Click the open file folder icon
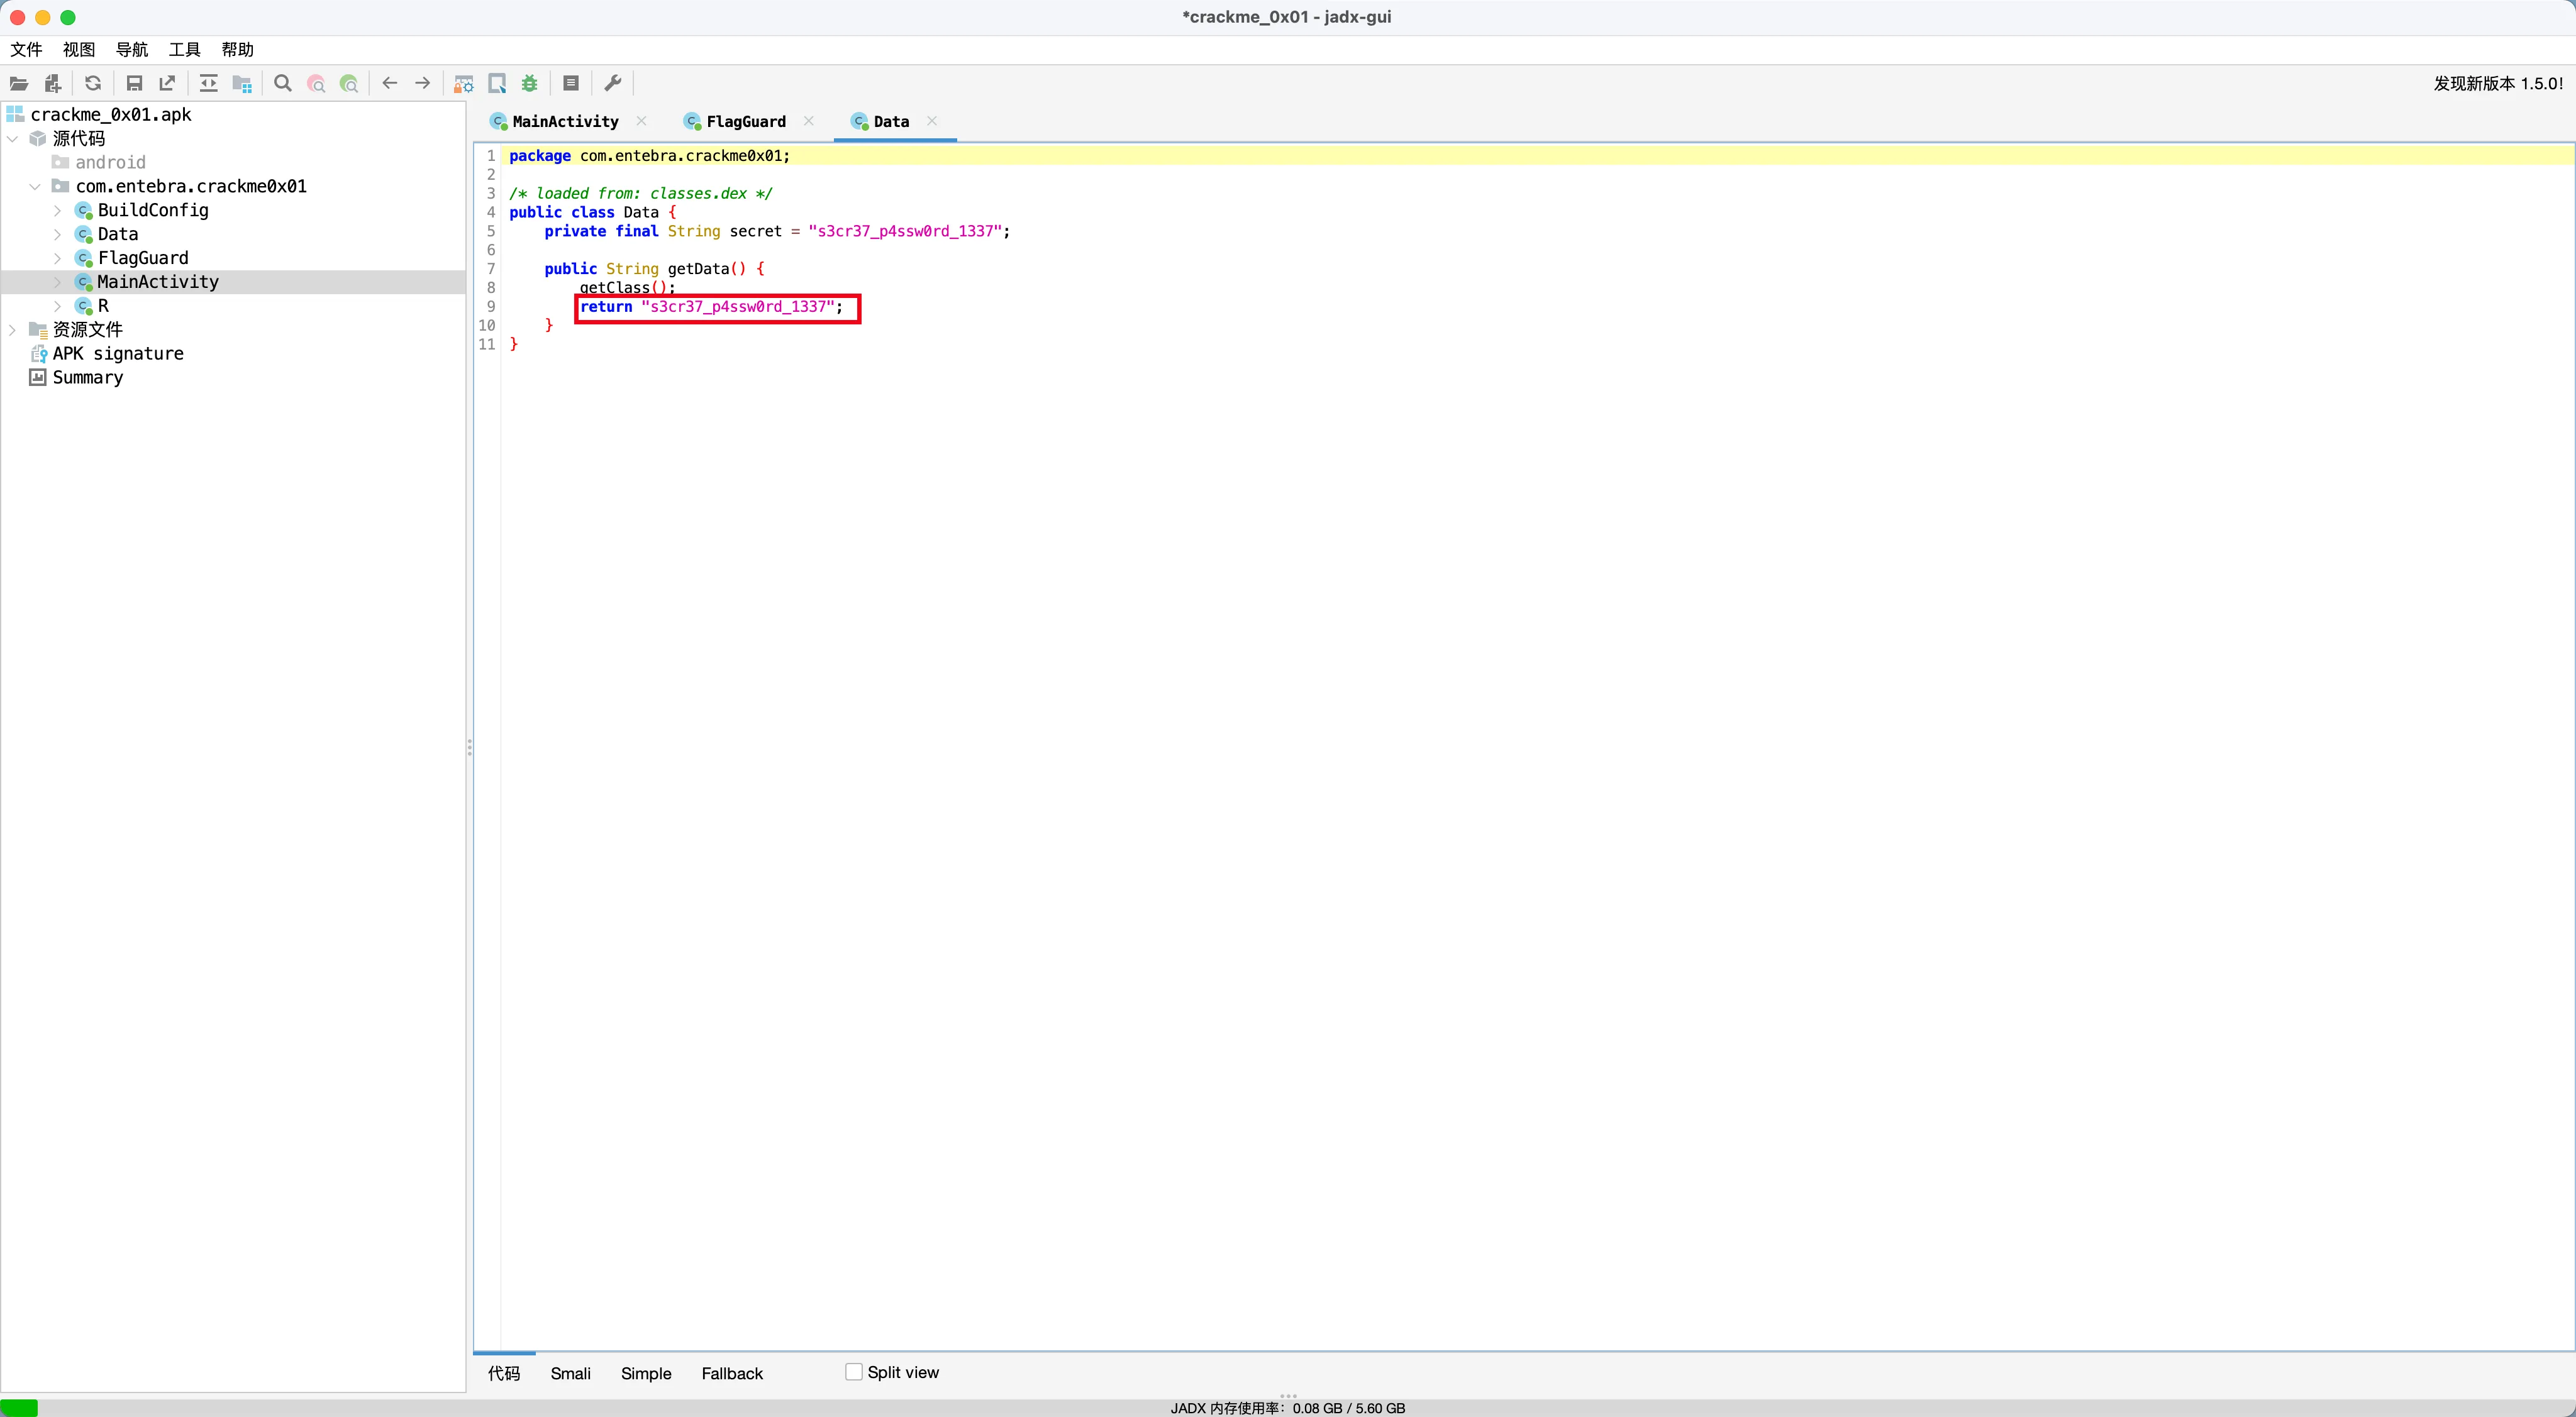This screenshot has width=2576, height=1417. pyautogui.click(x=19, y=84)
